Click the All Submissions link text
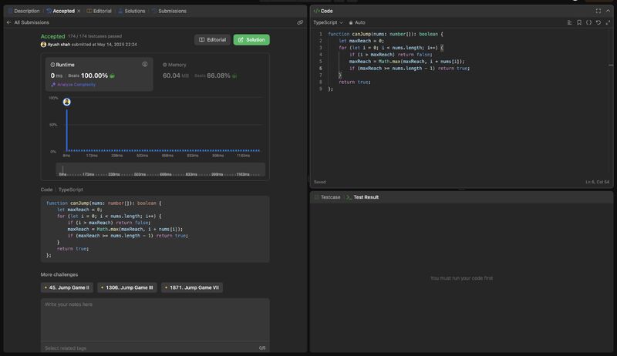The width and height of the screenshot is (617, 356). pyautogui.click(x=32, y=22)
